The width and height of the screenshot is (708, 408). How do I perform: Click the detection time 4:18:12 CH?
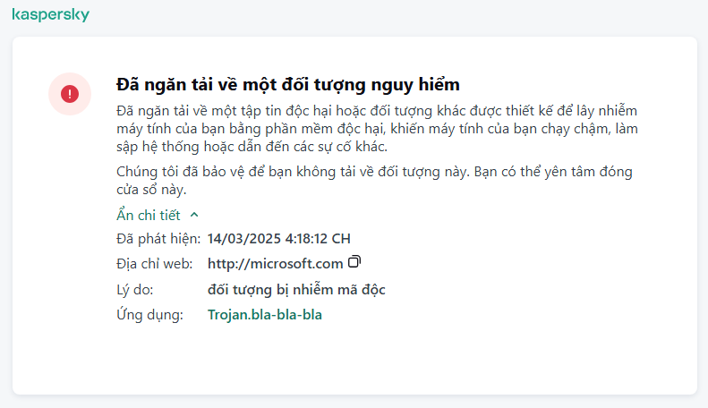[316, 239]
